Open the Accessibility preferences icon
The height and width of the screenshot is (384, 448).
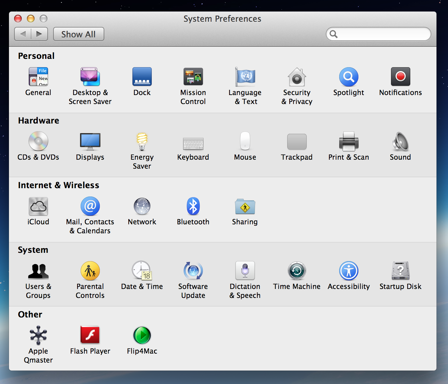click(x=349, y=271)
